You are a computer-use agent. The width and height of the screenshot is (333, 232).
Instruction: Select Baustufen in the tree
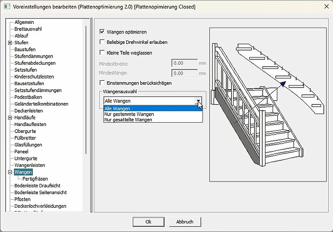(x=25, y=49)
